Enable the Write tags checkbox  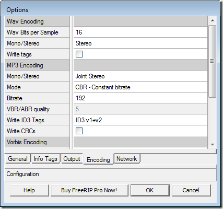click(79, 54)
